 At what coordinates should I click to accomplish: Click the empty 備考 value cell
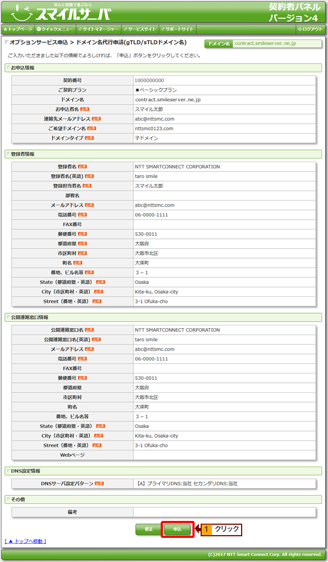click(x=224, y=512)
